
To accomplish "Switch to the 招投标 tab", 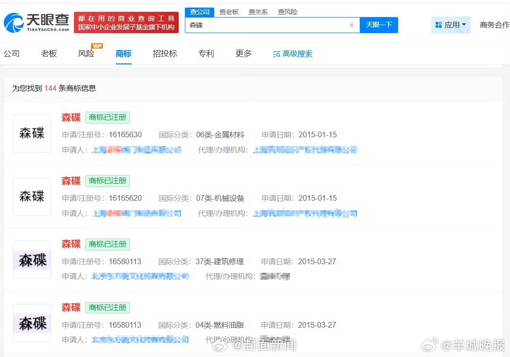I will [165, 54].
